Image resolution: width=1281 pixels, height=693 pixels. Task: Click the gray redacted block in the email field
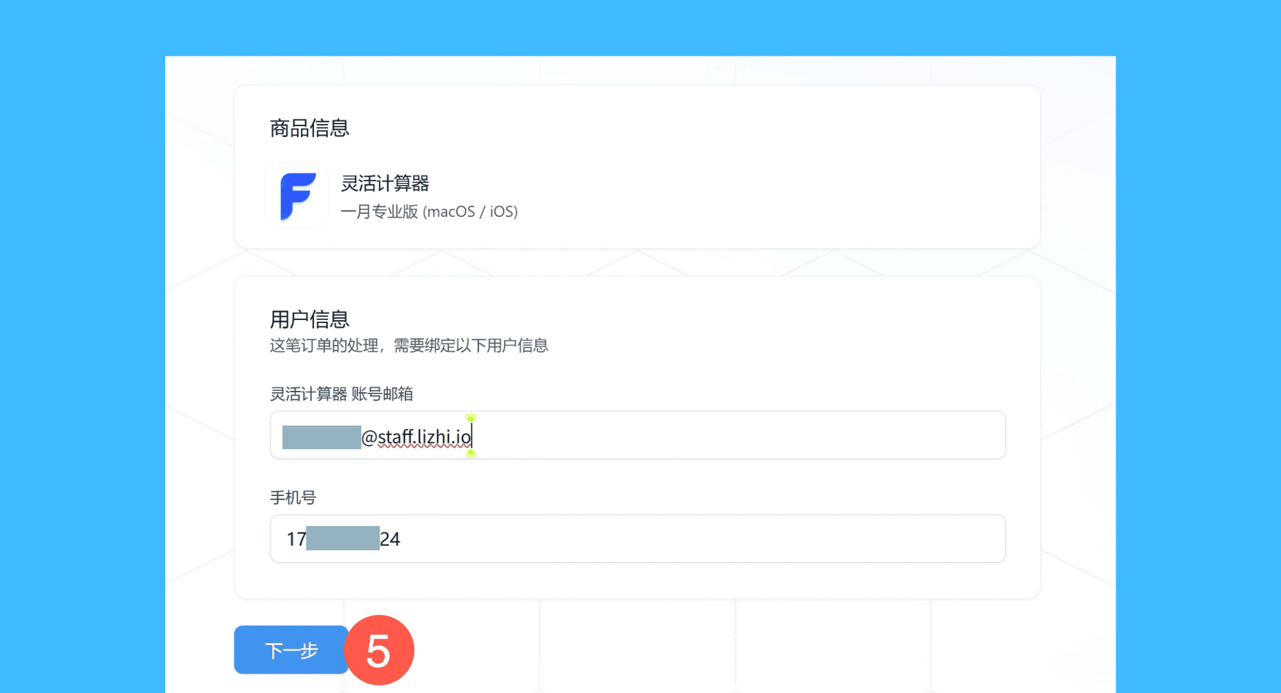(322, 437)
